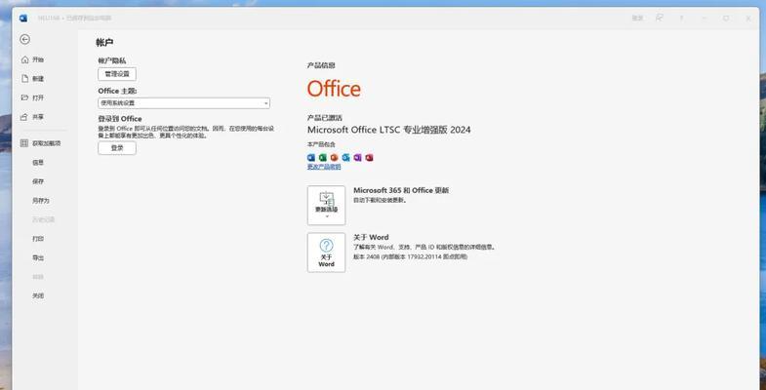Expand the 更新选项 update options button
Screen dimensions: 766x390
tap(326, 205)
